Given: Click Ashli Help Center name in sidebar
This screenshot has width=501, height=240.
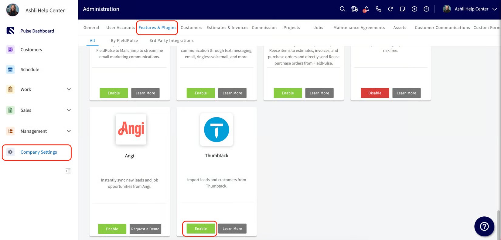Looking at the screenshot, I should [45, 10].
